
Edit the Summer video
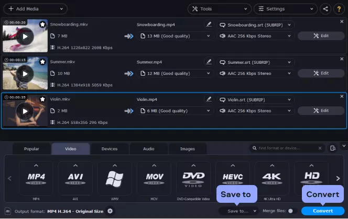pyautogui.click(x=321, y=73)
